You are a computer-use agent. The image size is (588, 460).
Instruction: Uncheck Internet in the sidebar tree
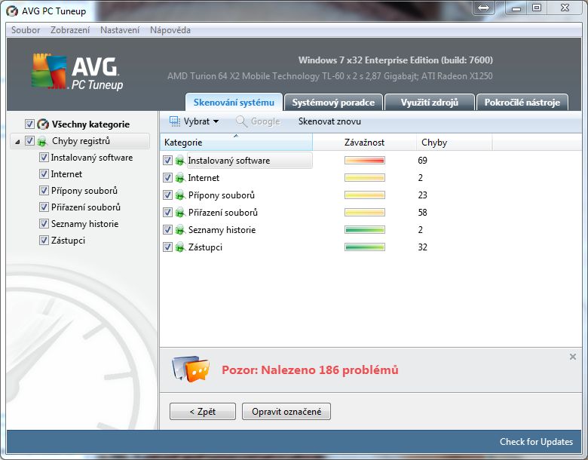(44, 173)
